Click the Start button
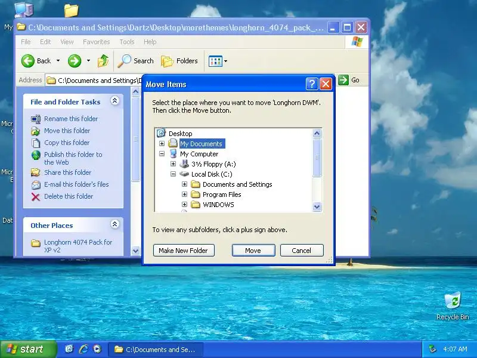 point(28,349)
